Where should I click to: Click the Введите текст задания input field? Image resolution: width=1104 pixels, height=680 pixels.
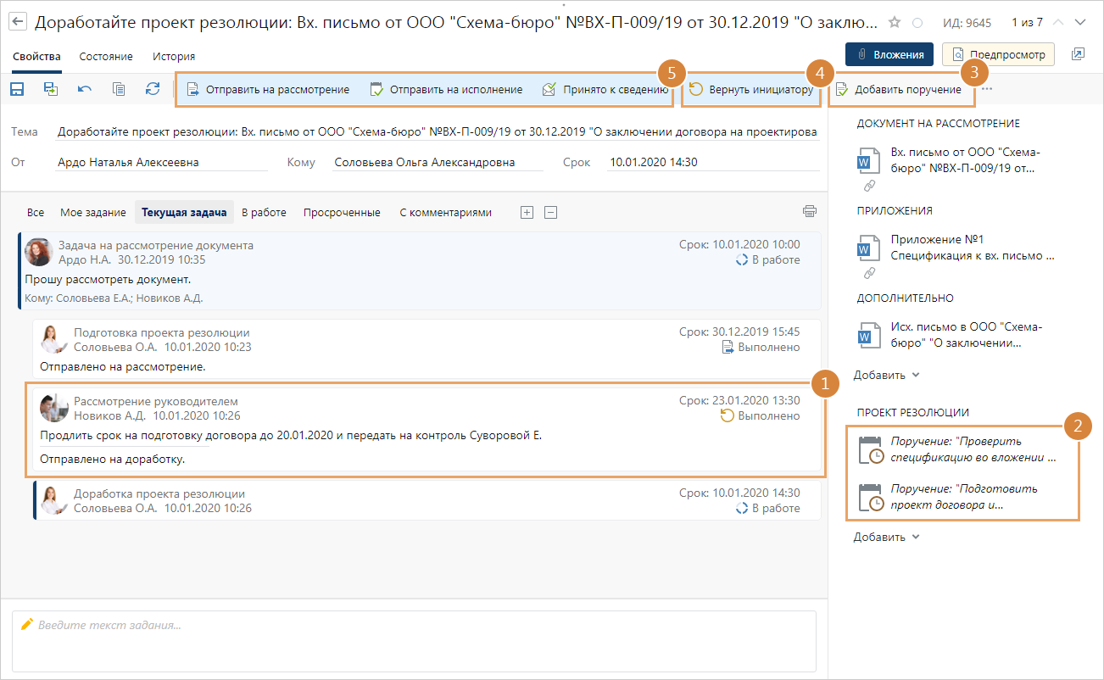click(415, 640)
